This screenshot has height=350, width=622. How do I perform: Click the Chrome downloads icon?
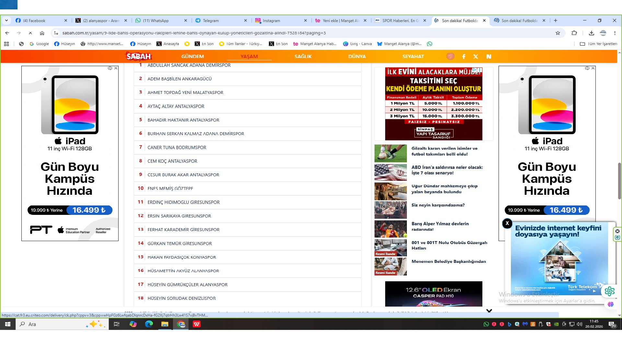tap(591, 33)
